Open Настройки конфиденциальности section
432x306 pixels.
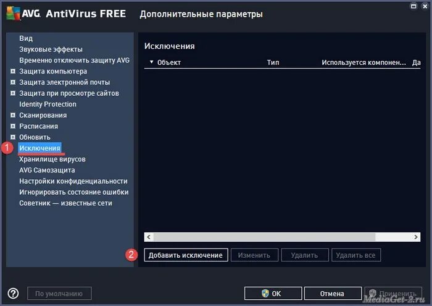(73, 181)
